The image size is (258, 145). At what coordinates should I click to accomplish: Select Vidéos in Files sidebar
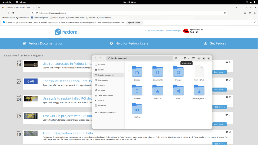click(108, 100)
